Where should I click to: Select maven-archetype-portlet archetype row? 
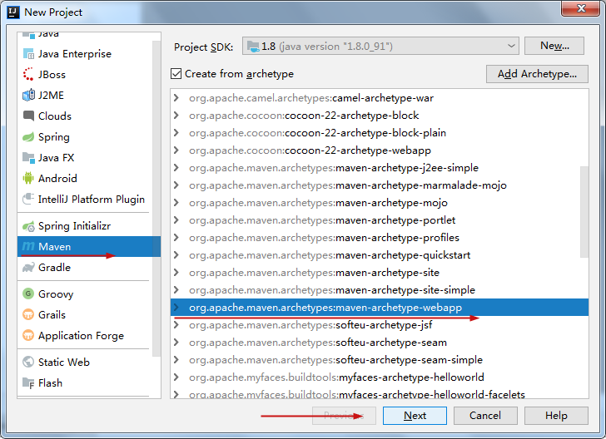380,220
